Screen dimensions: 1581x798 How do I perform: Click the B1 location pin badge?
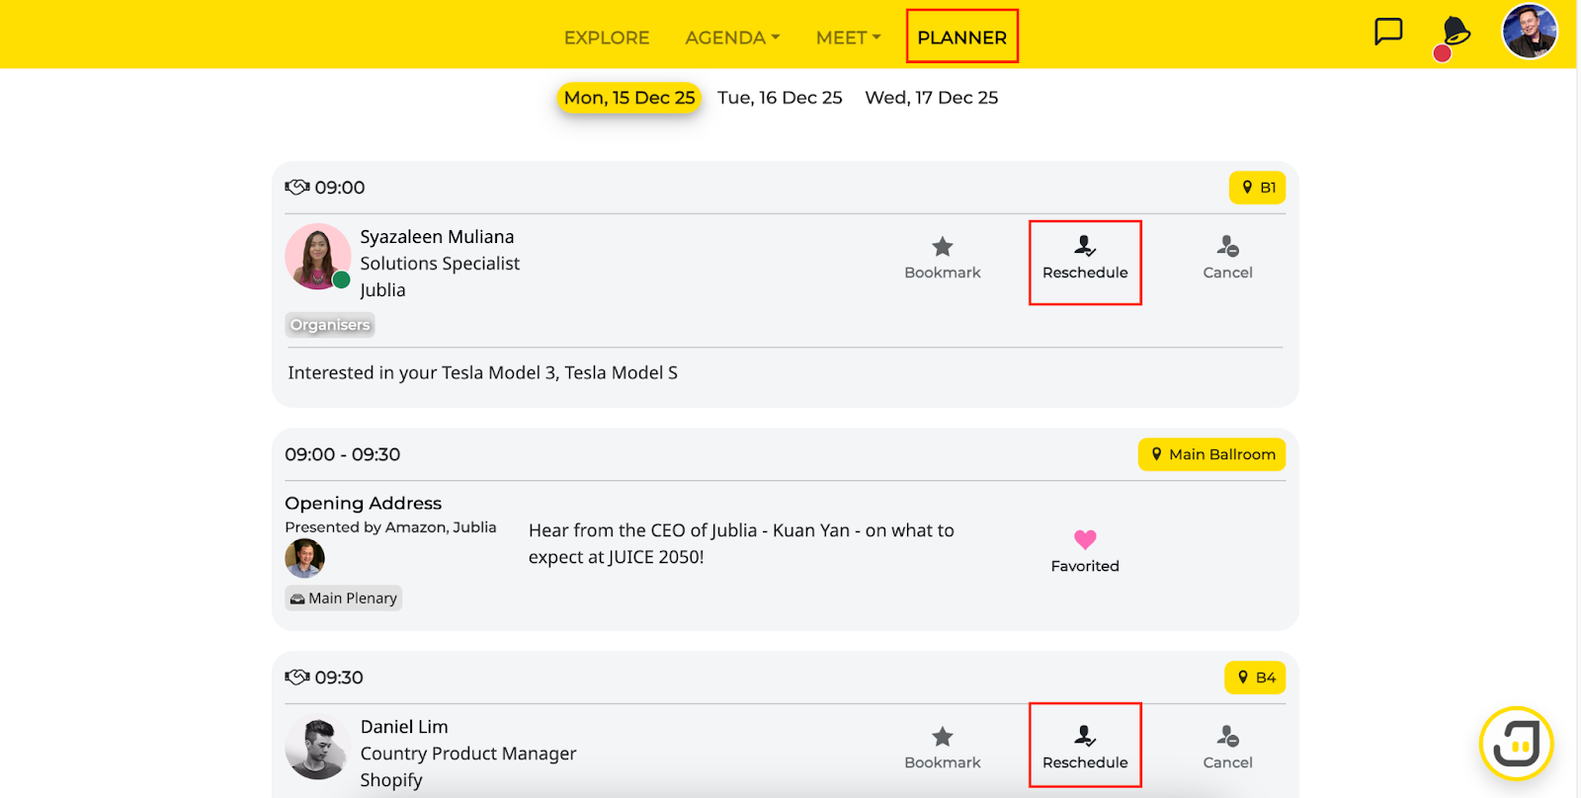pyautogui.click(x=1257, y=188)
